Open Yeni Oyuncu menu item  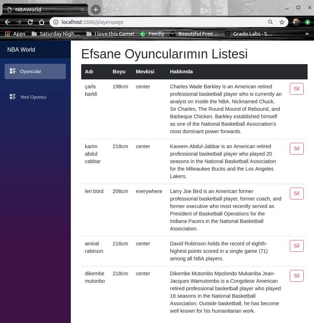pos(33,97)
